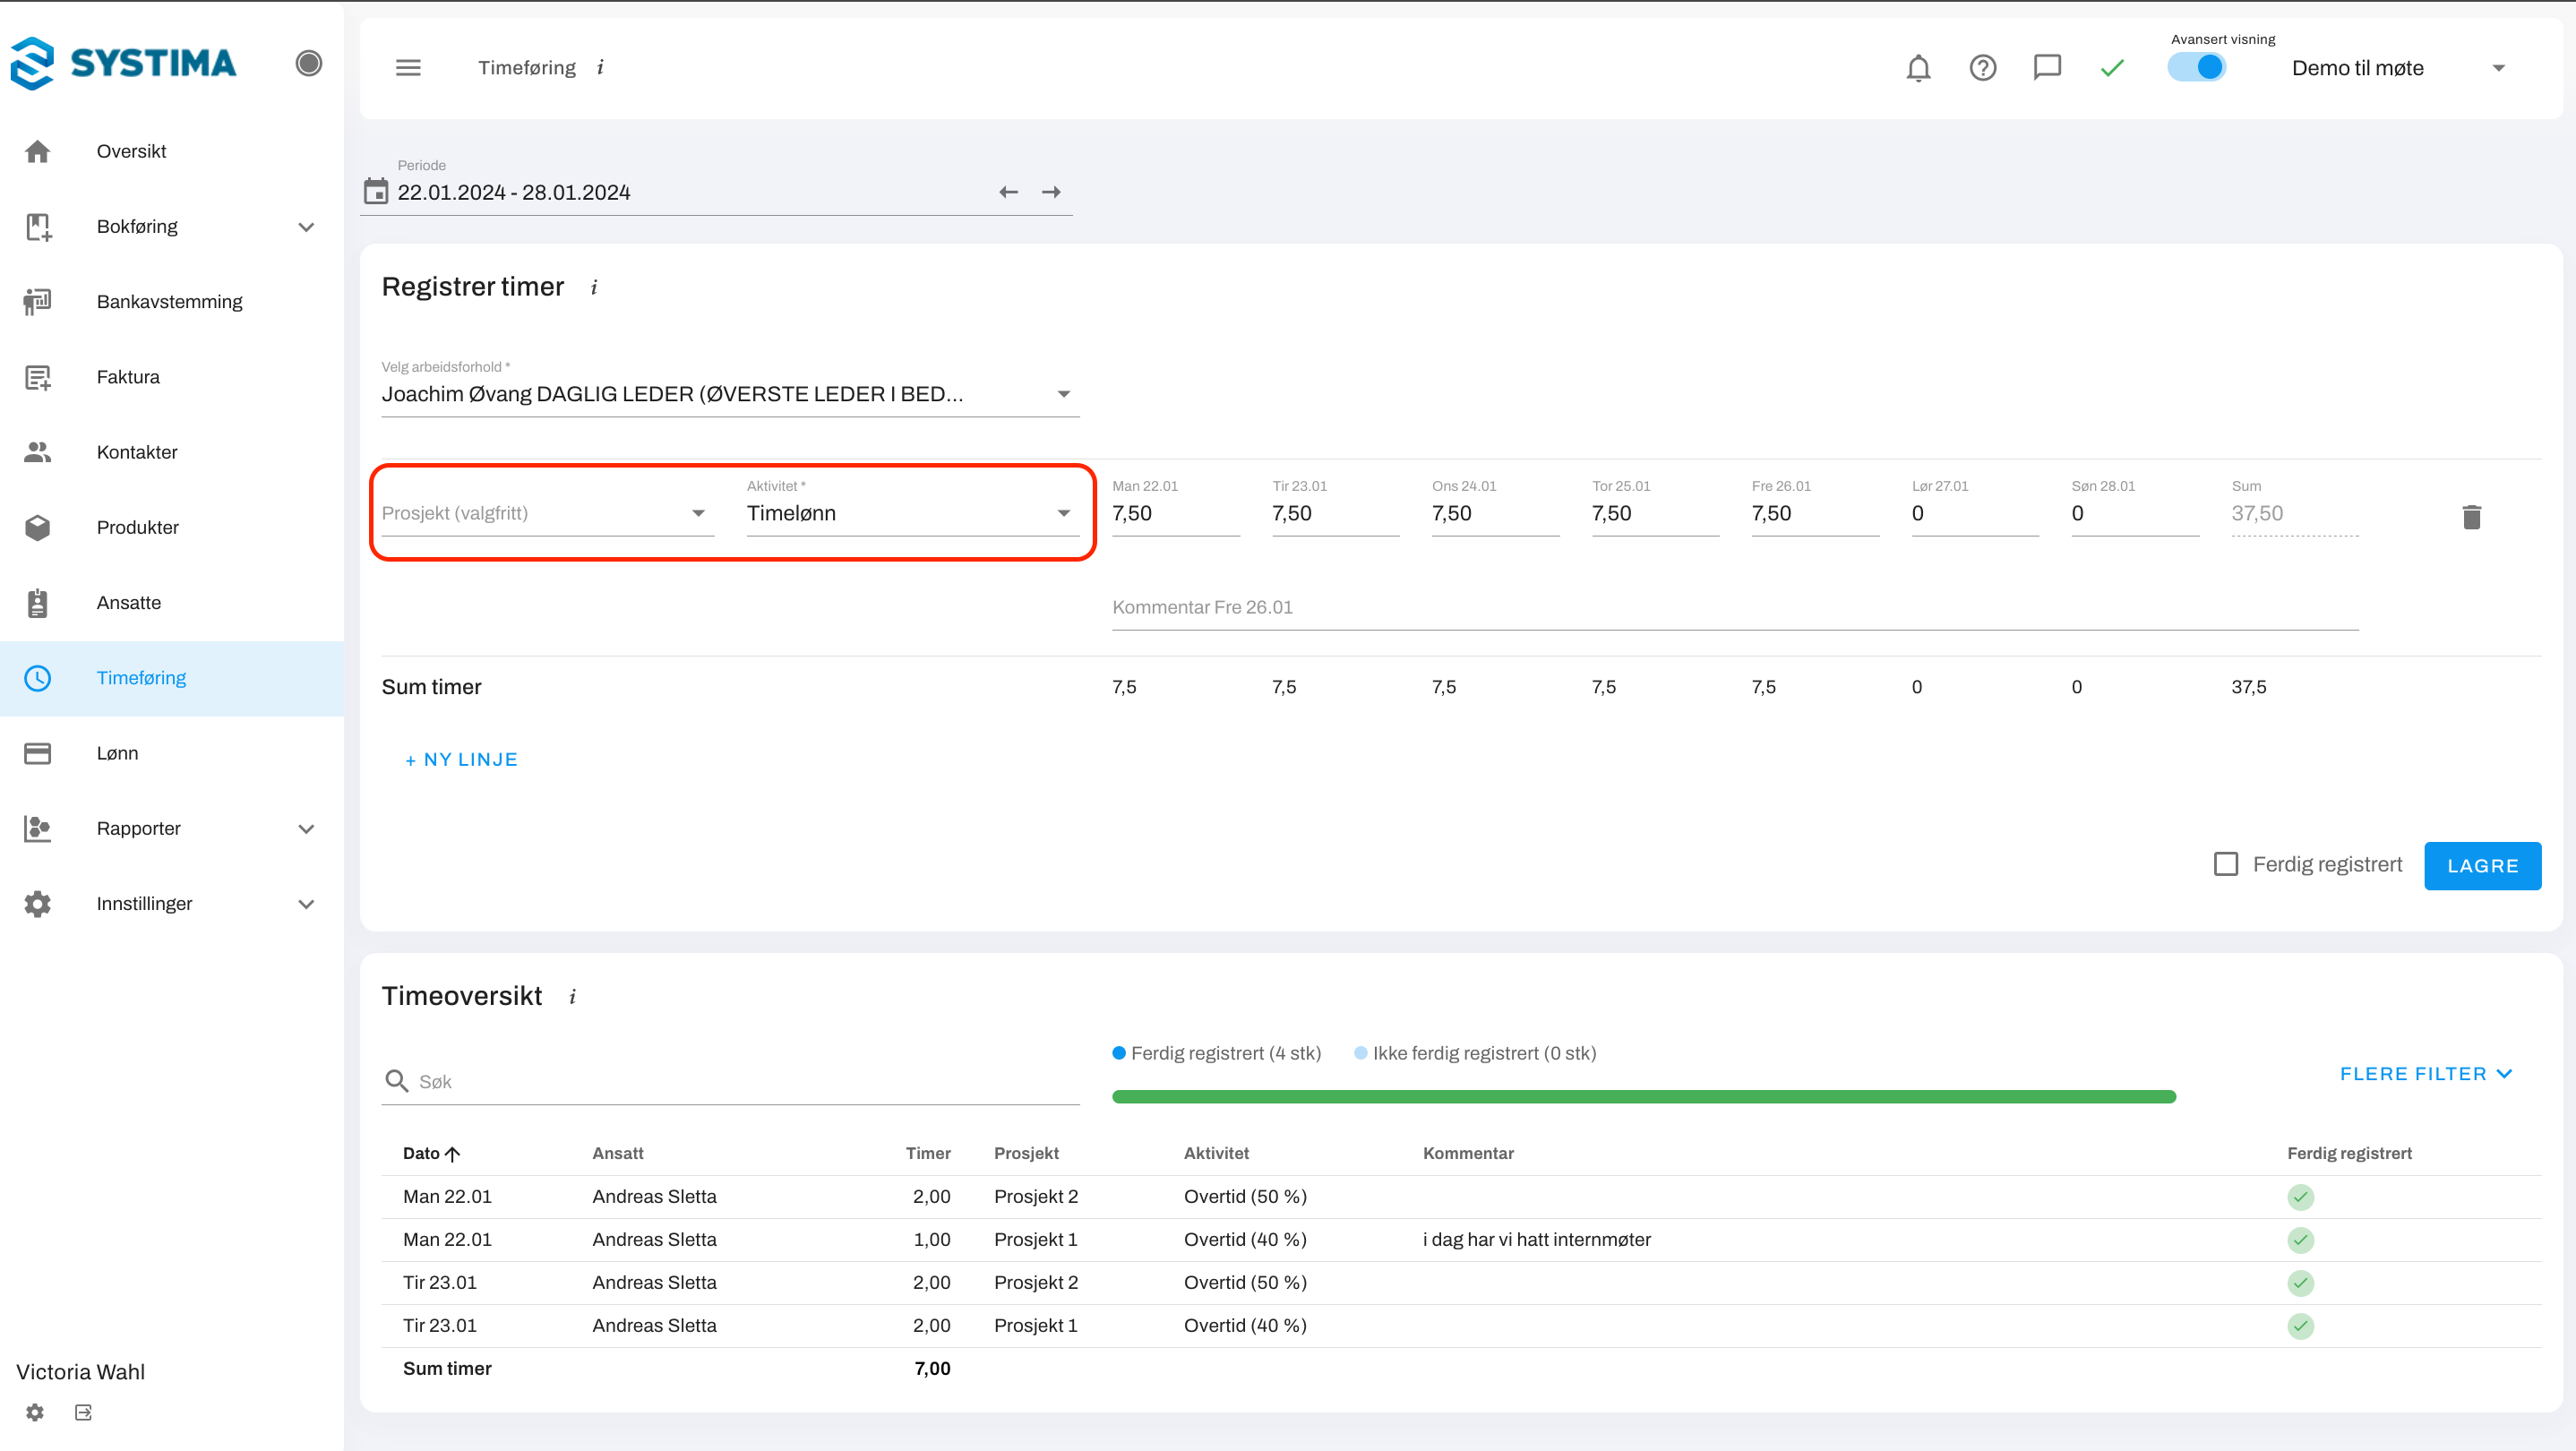Open the hamburger menu
2576x1451 pixels.
408,68
